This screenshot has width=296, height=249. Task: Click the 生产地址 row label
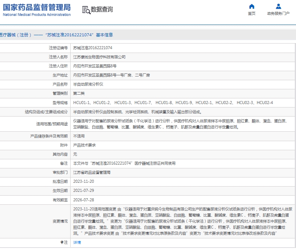click(60, 75)
